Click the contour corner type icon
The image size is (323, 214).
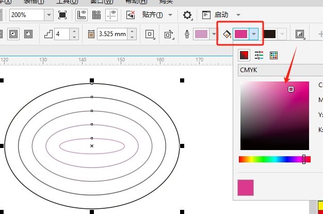pyautogui.click(x=150, y=35)
